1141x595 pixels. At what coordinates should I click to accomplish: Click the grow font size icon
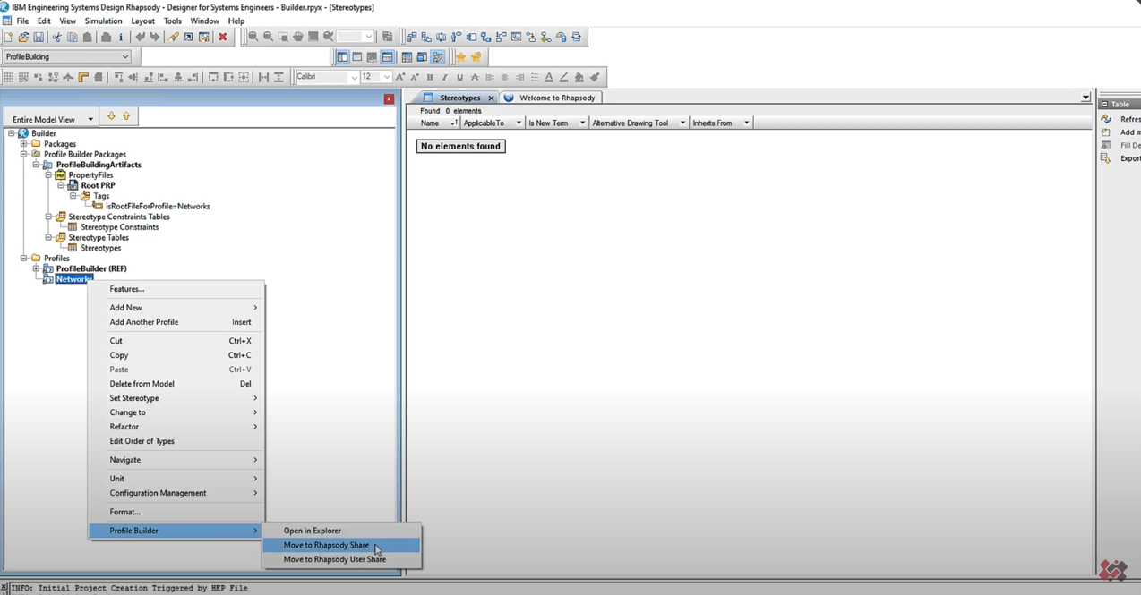click(400, 78)
